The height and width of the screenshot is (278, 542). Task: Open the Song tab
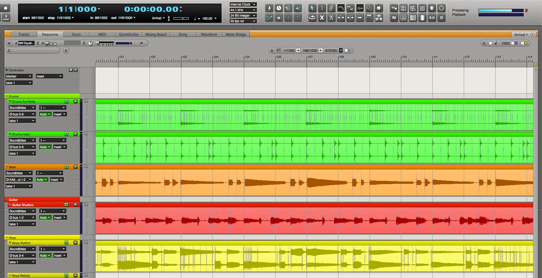pyautogui.click(x=183, y=34)
